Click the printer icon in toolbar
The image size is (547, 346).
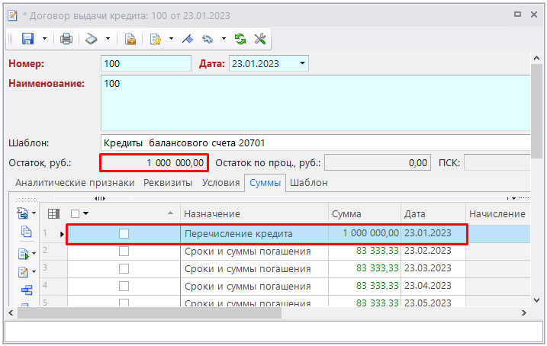pos(66,39)
